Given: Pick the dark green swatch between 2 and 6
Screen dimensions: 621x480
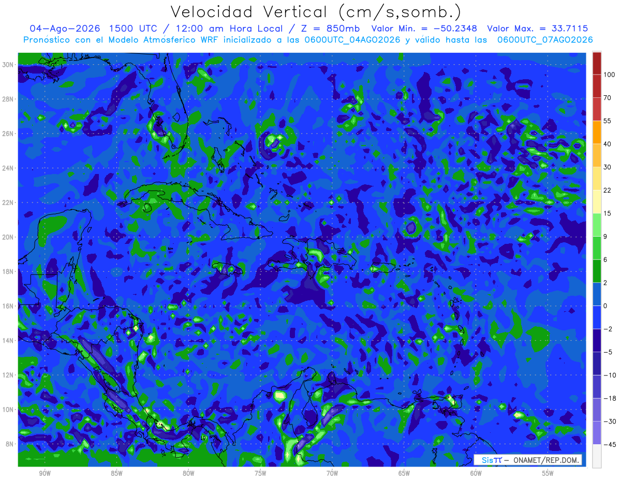Looking at the screenshot, I should (597, 271).
